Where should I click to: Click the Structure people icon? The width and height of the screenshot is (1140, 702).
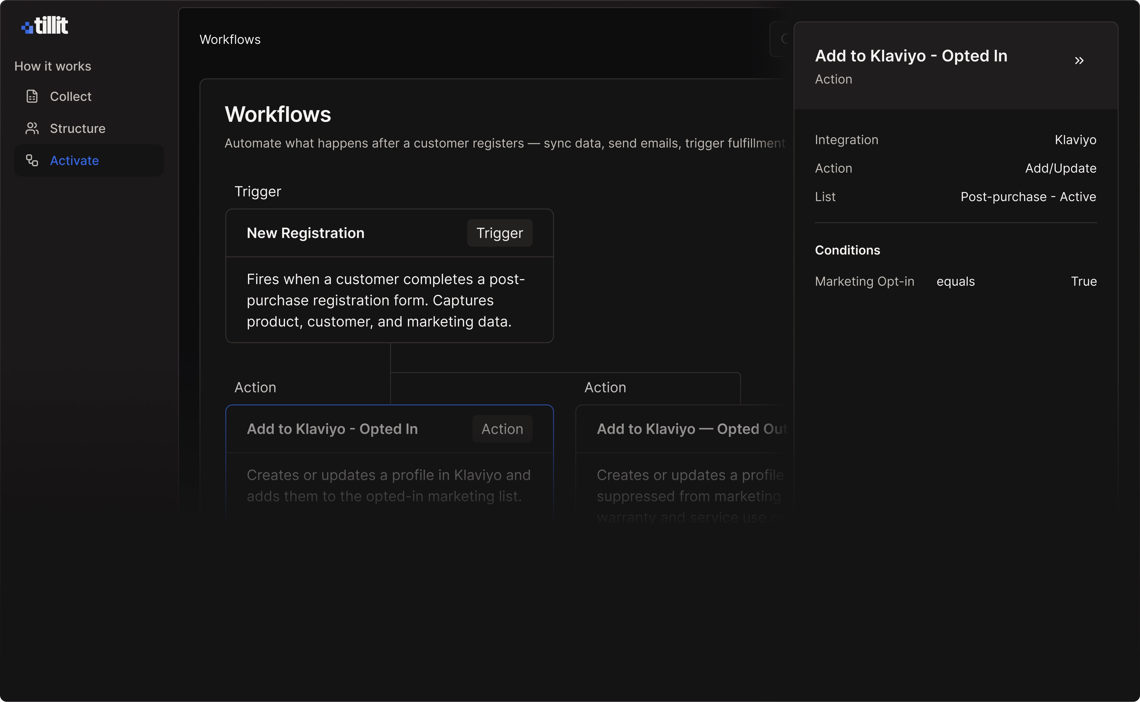tap(32, 128)
